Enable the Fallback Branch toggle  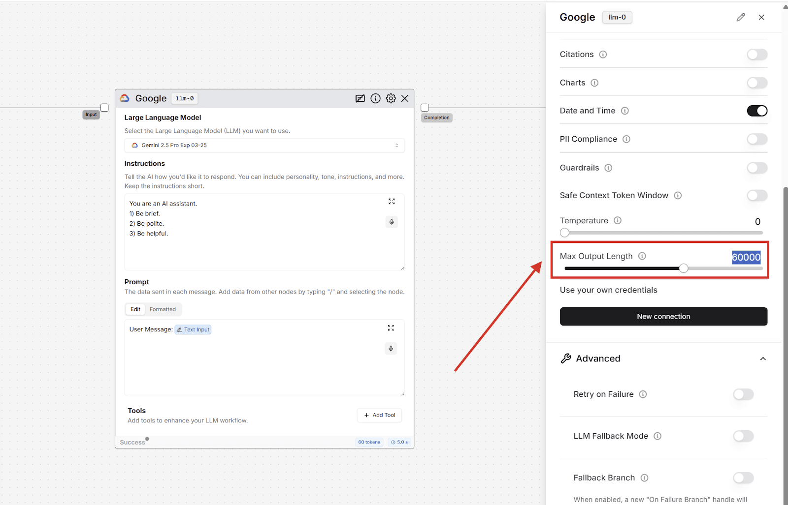click(743, 477)
